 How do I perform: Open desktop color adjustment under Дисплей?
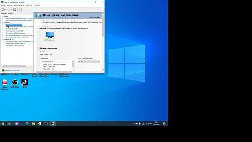tap(19, 27)
